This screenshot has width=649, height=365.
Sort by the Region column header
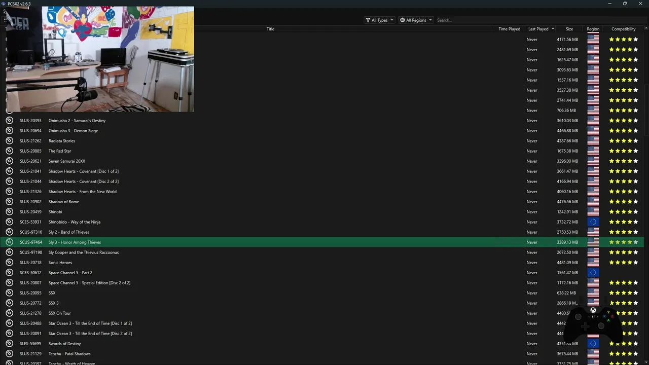[593, 29]
